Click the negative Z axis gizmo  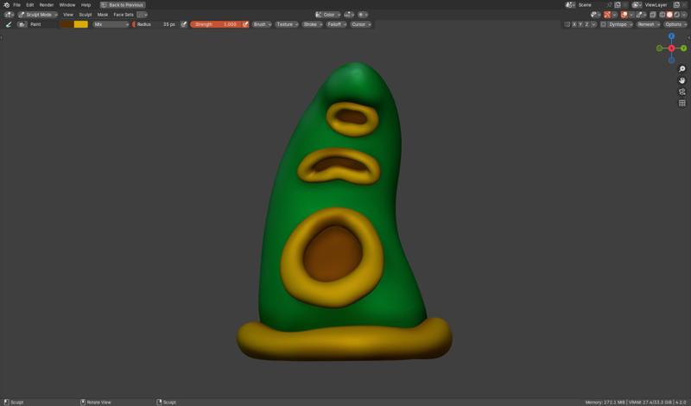pos(671,60)
